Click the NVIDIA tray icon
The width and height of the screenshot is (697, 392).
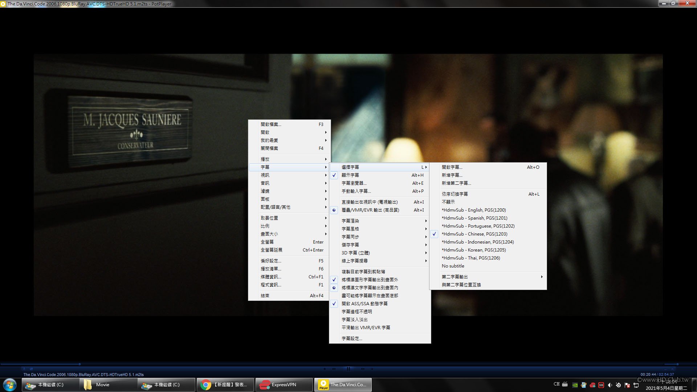[x=575, y=385]
